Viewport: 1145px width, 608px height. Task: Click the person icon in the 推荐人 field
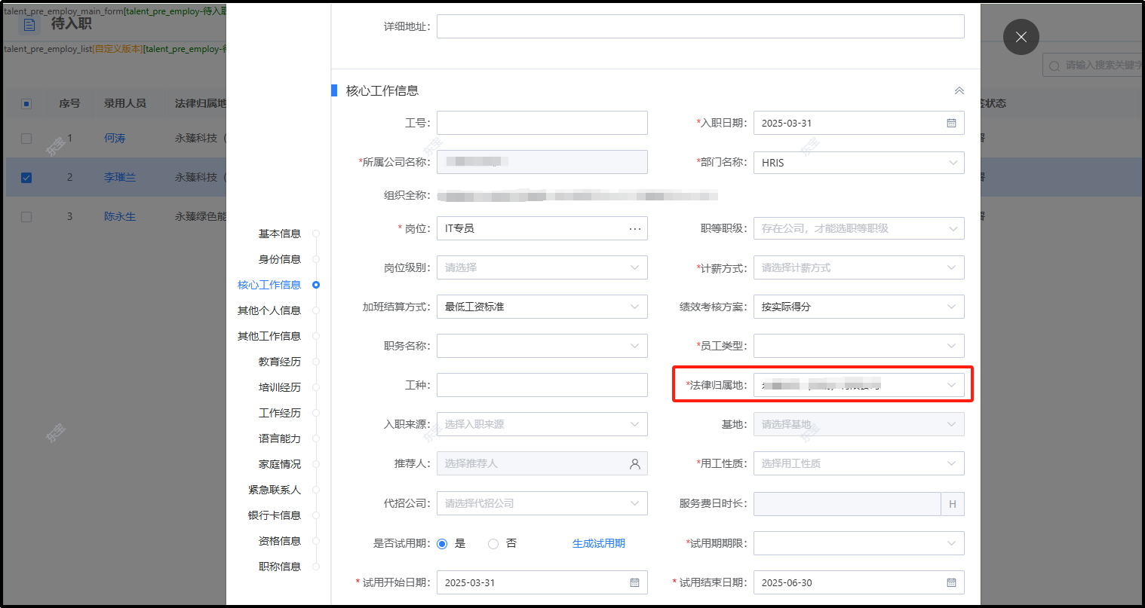[x=636, y=463]
